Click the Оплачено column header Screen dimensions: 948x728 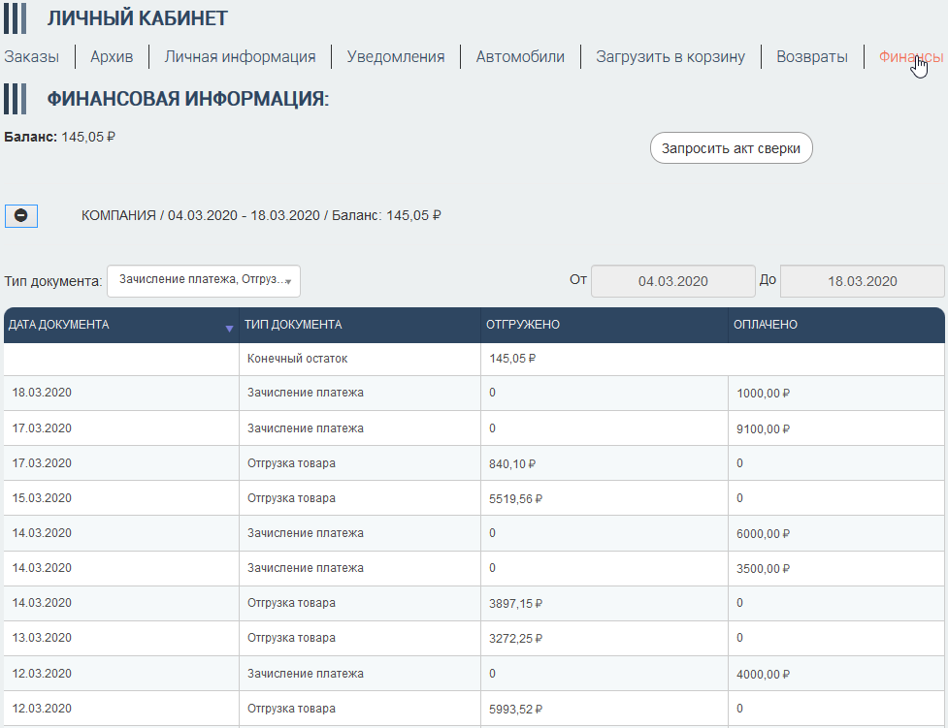(765, 325)
